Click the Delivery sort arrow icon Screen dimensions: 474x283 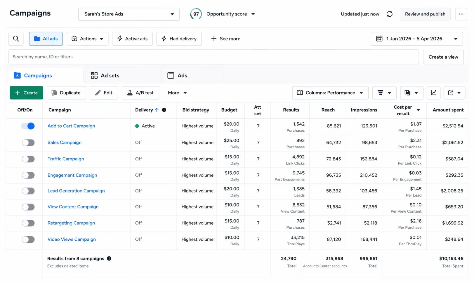(157, 110)
